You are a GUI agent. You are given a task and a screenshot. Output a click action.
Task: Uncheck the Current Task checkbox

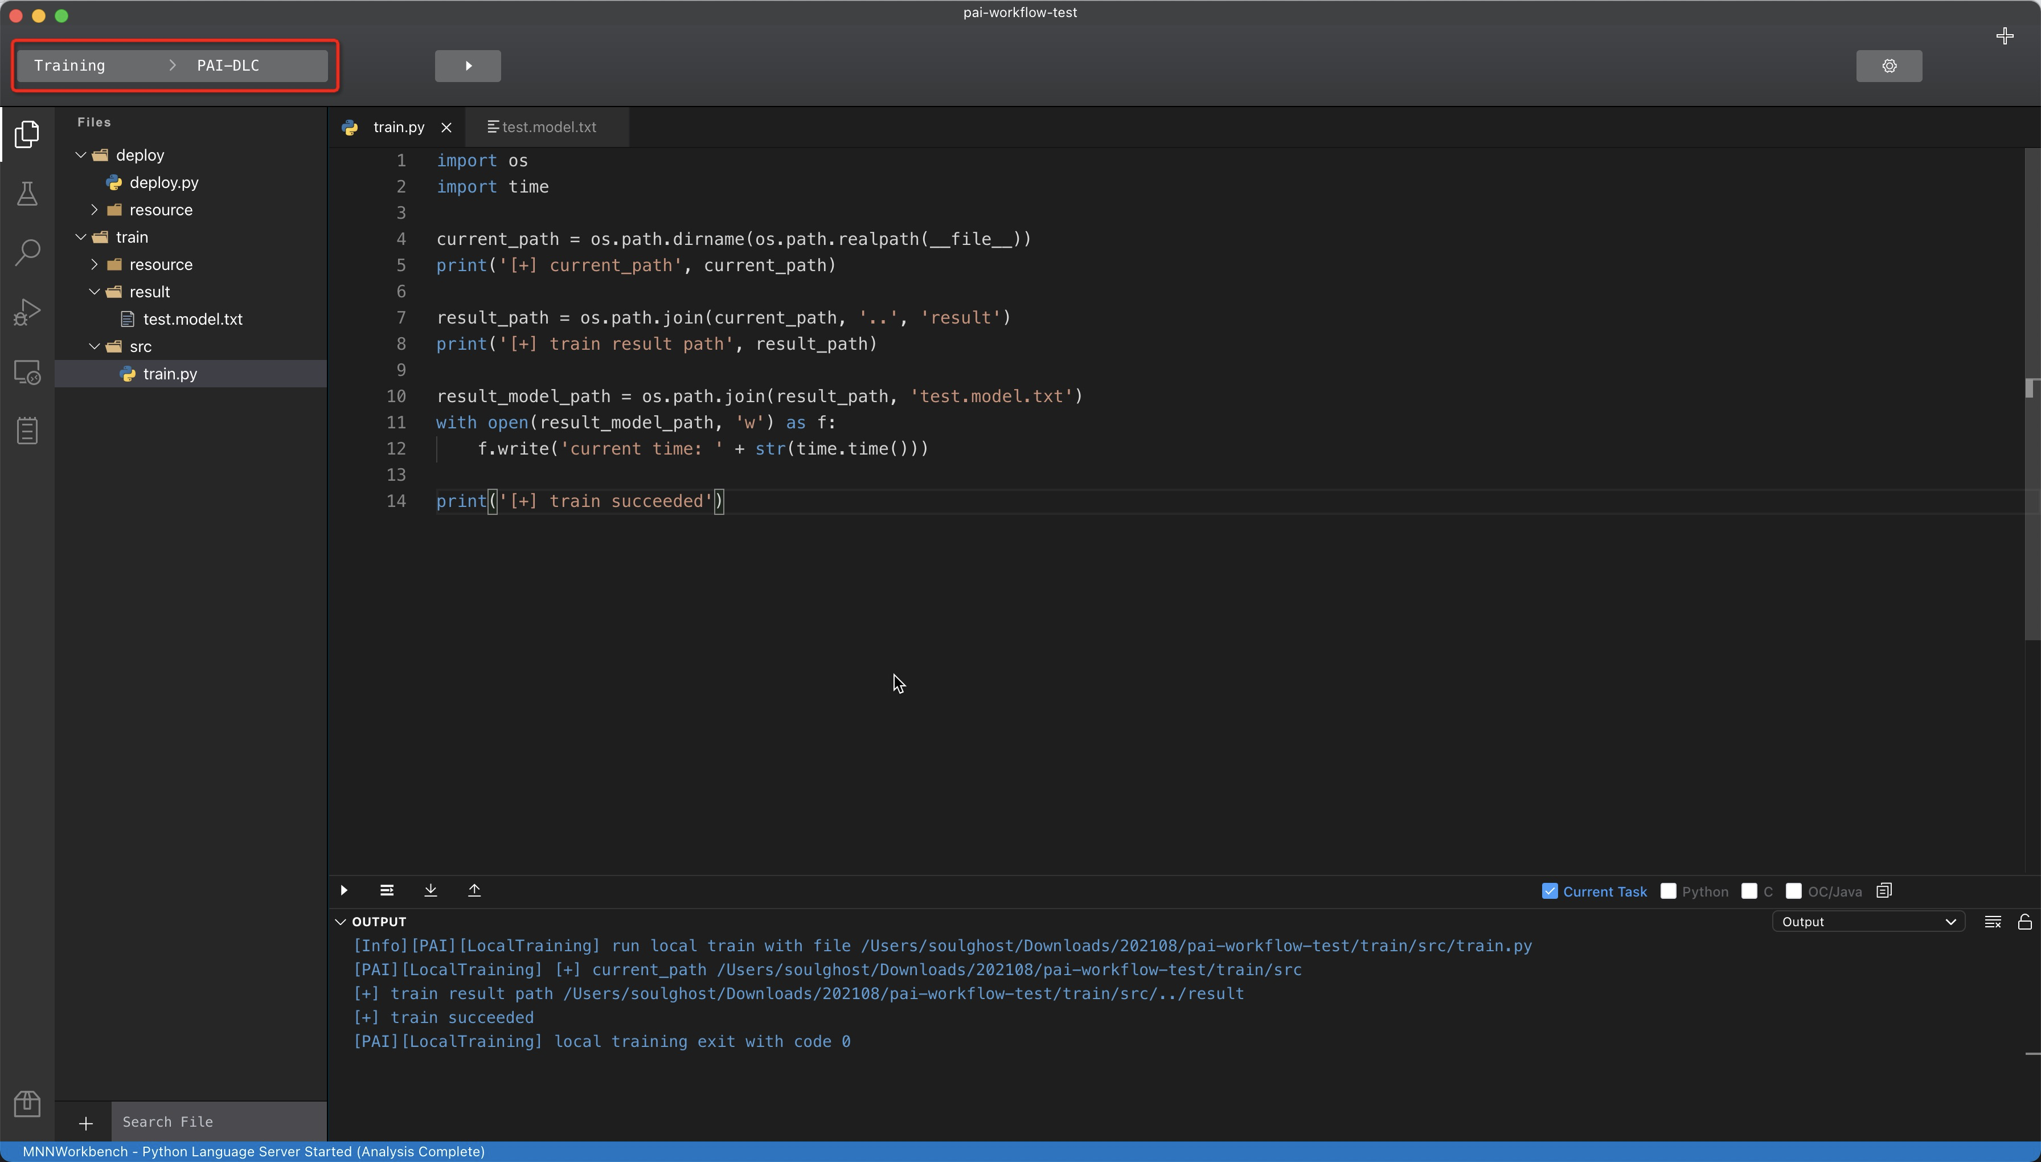point(1550,891)
